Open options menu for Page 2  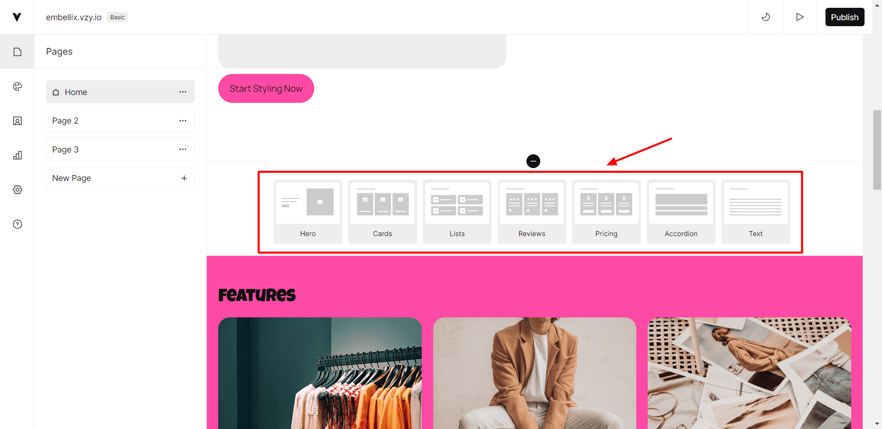[183, 121]
